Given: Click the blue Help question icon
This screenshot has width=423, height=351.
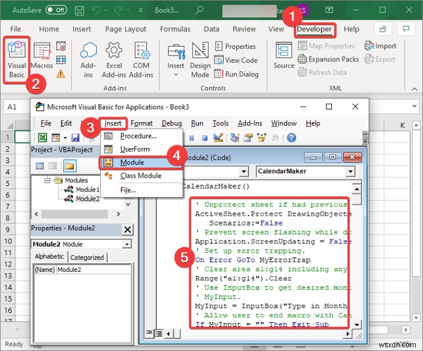Looking at the screenshot, I should (291, 138).
